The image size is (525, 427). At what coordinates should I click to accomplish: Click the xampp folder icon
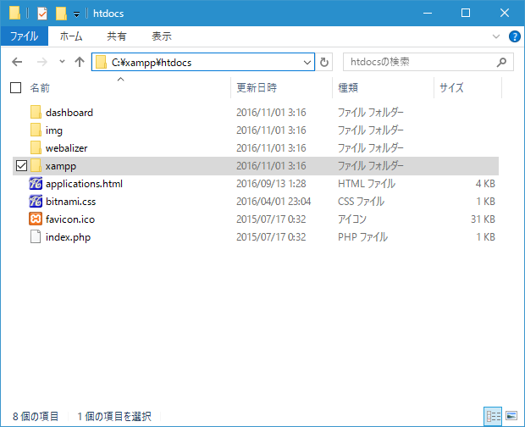click(36, 165)
